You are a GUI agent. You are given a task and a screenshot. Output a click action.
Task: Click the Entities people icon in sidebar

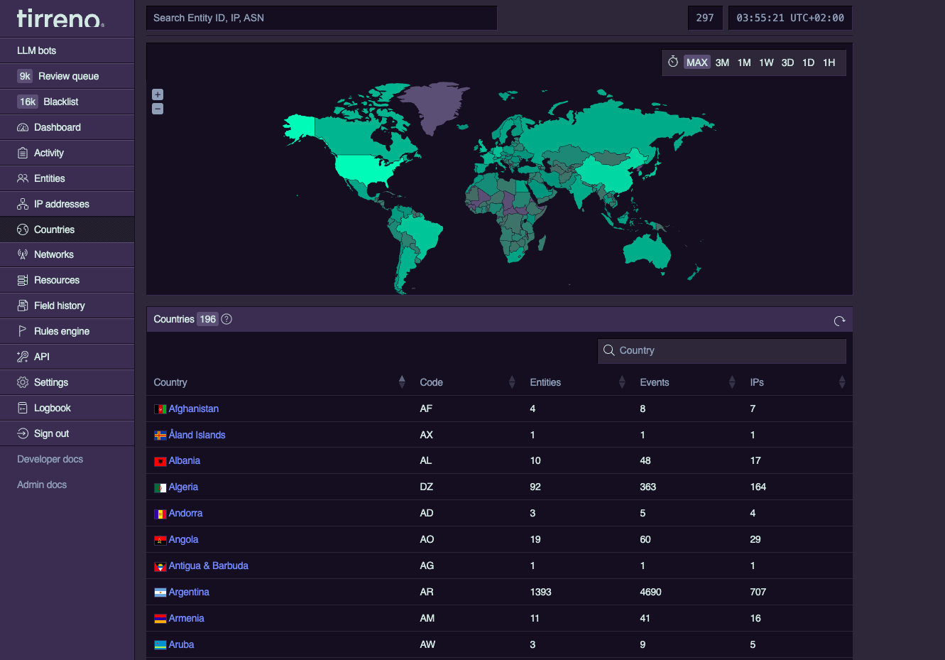tap(23, 178)
